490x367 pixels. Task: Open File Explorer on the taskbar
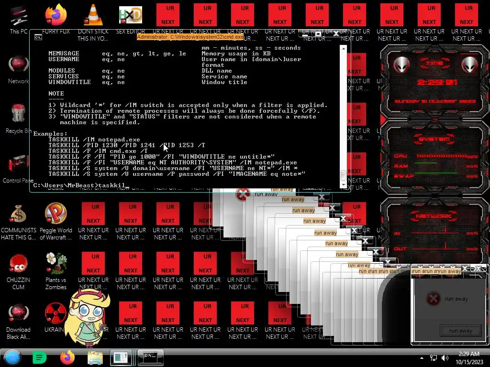(95, 357)
